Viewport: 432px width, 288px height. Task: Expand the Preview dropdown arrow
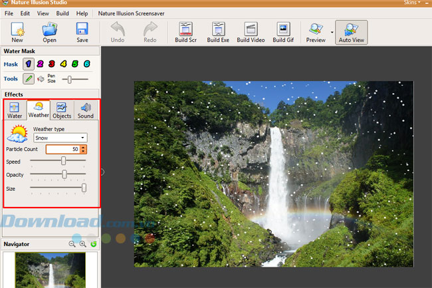click(332, 32)
